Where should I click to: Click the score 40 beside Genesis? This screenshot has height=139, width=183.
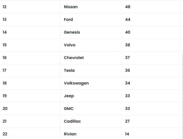click(x=128, y=32)
